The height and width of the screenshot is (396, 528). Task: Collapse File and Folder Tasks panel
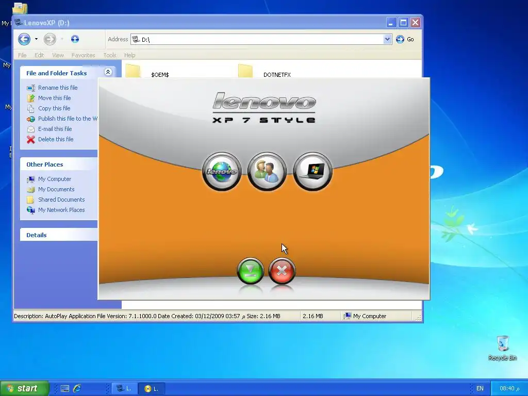click(108, 72)
